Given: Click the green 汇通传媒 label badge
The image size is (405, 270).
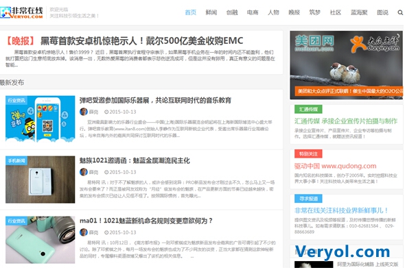Looking at the screenshot, I should [x=308, y=110].
